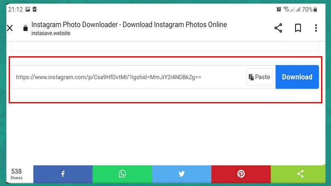Open the browser share icon in header
The height and width of the screenshot is (186, 331).
point(278,28)
